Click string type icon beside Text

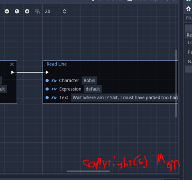click(x=54, y=97)
